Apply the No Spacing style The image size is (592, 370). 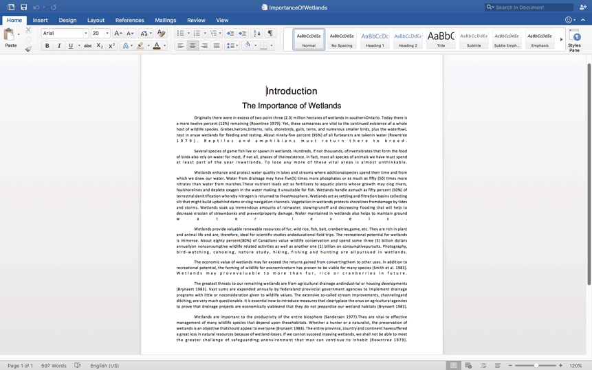pos(342,39)
